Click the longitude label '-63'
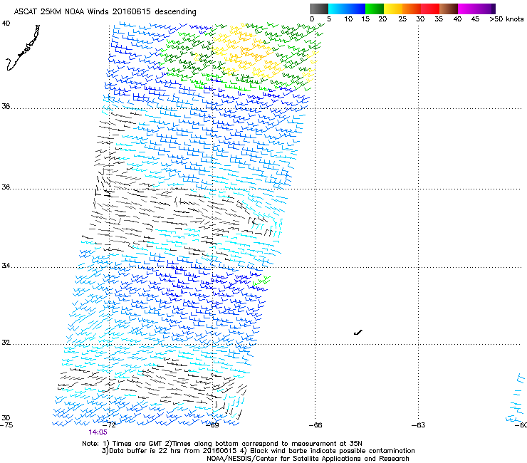 (x=419, y=425)
